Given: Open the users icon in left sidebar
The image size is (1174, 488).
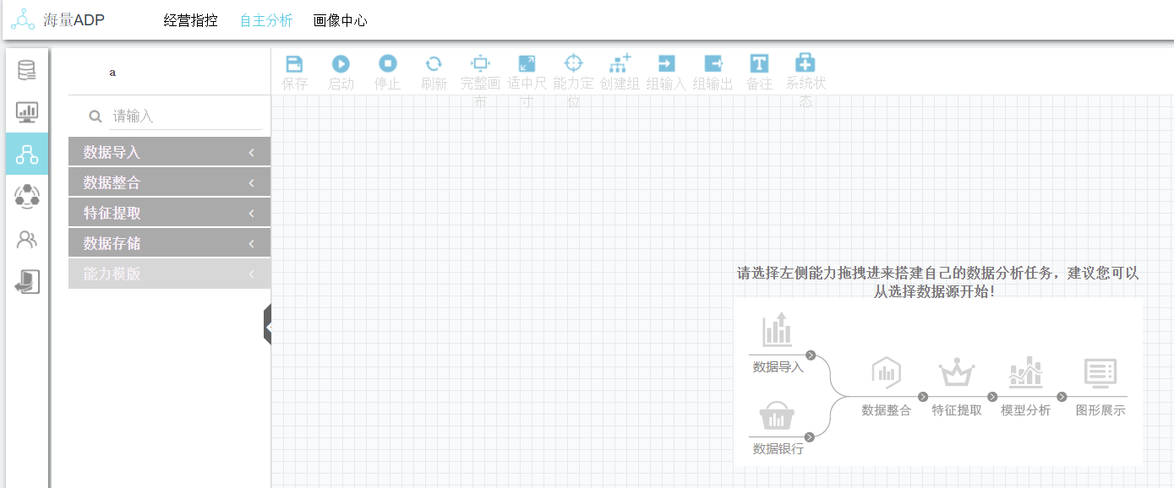Looking at the screenshot, I should 27,240.
